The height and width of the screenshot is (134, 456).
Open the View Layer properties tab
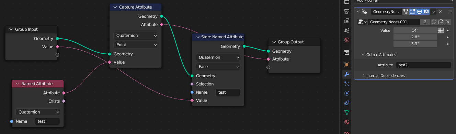coord(347,21)
